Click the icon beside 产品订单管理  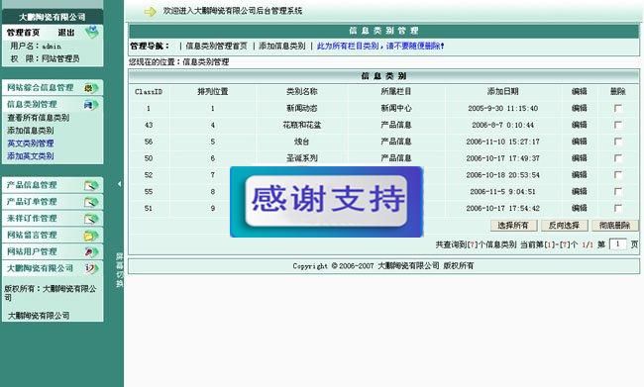91,202
